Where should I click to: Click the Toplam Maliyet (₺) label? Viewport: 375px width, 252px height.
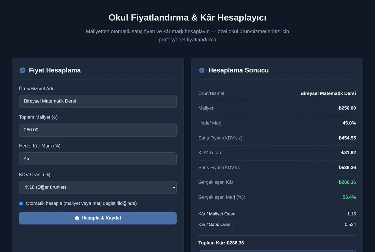pyautogui.click(x=38, y=117)
